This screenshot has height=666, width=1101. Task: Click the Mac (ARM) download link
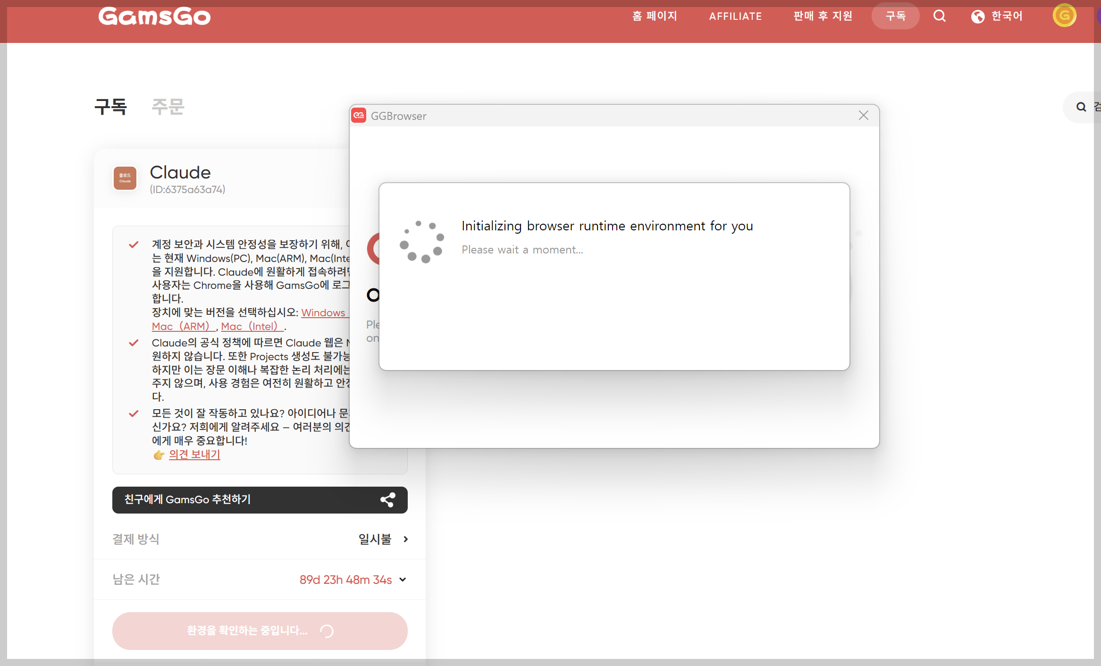pos(182,327)
